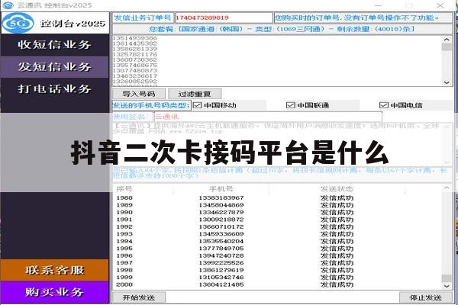Open 收短信业务 section
The width and height of the screenshot is (458, 305).
(x=55, y=45)
